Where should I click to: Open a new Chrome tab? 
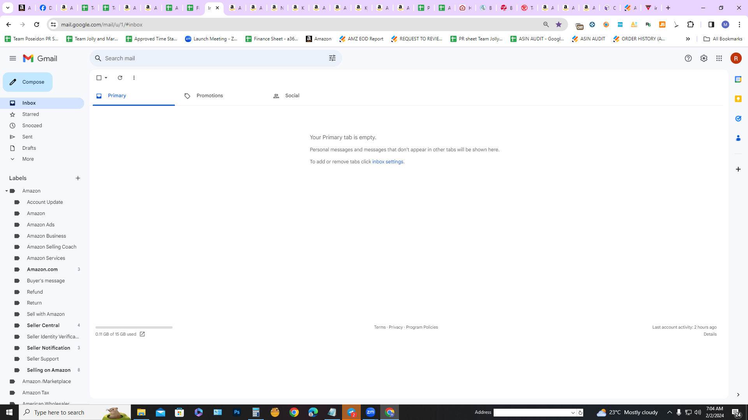point(668,8)
